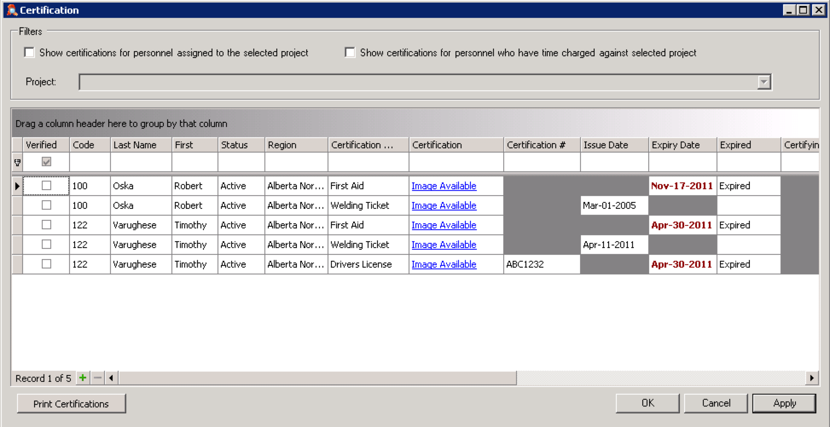The height and width of the screenshot is (427, 830).
Task: Click the Region filter row cell
Action: 296,162
